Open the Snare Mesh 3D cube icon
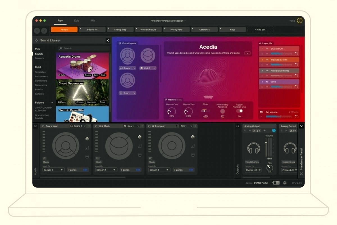The width and height of the screenshot is (337, 225). click(x=87, y=138)
